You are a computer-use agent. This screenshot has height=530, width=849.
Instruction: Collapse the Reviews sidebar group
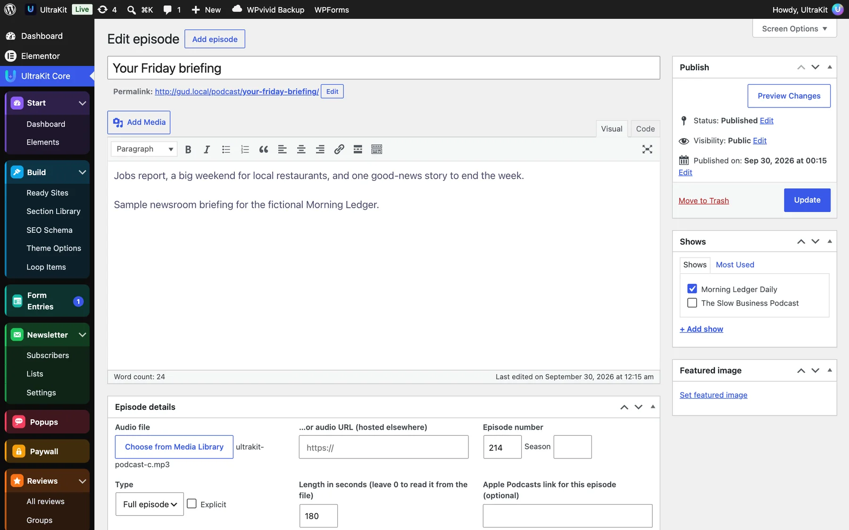point(83,481)
